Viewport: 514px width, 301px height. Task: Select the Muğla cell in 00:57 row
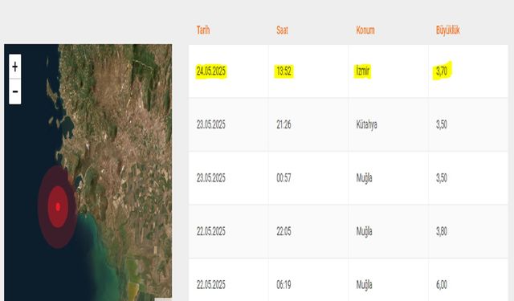[364, 178]
